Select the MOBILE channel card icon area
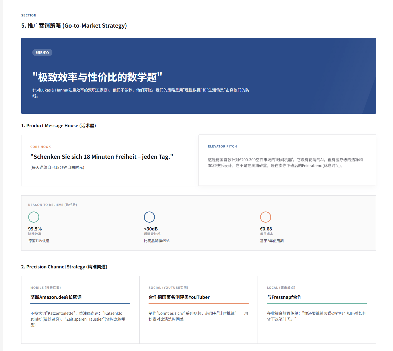The image size is (393, 351). (46, 287)
